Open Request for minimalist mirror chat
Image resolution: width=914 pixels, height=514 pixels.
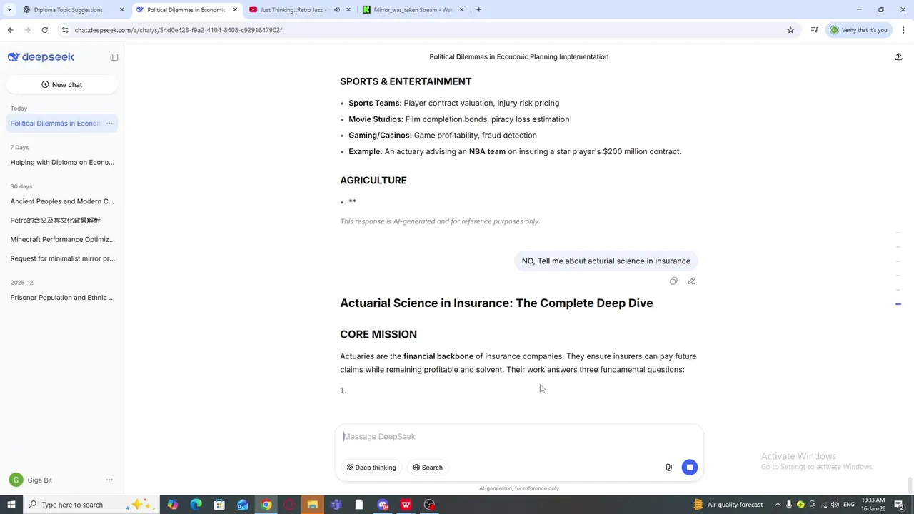tap(62, 258)
